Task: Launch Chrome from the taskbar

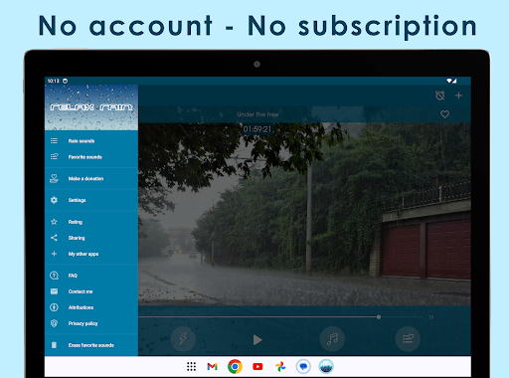Action: pos(235,366)
